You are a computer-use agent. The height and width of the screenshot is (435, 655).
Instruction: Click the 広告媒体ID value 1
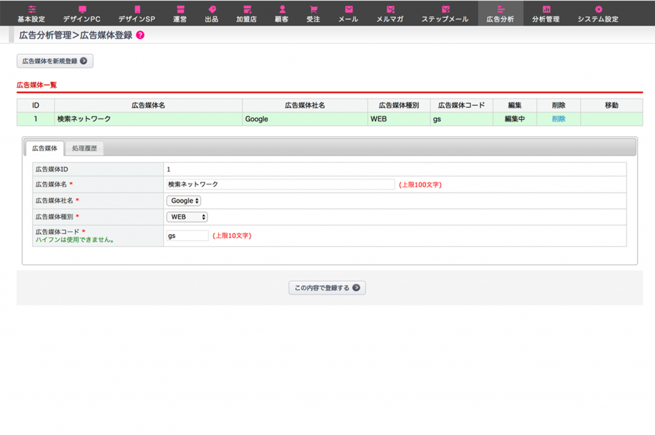click(168, 170)
